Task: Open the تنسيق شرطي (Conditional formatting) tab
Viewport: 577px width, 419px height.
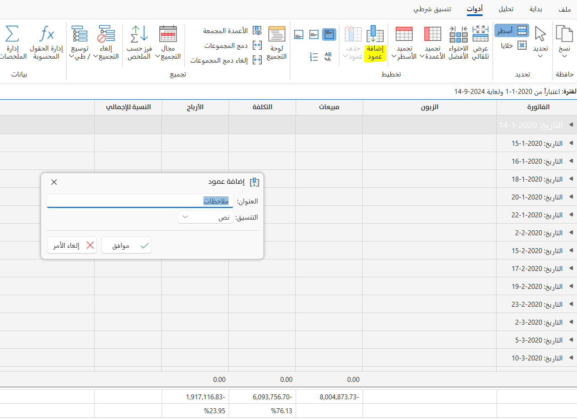Action: (x=432, y=9)
